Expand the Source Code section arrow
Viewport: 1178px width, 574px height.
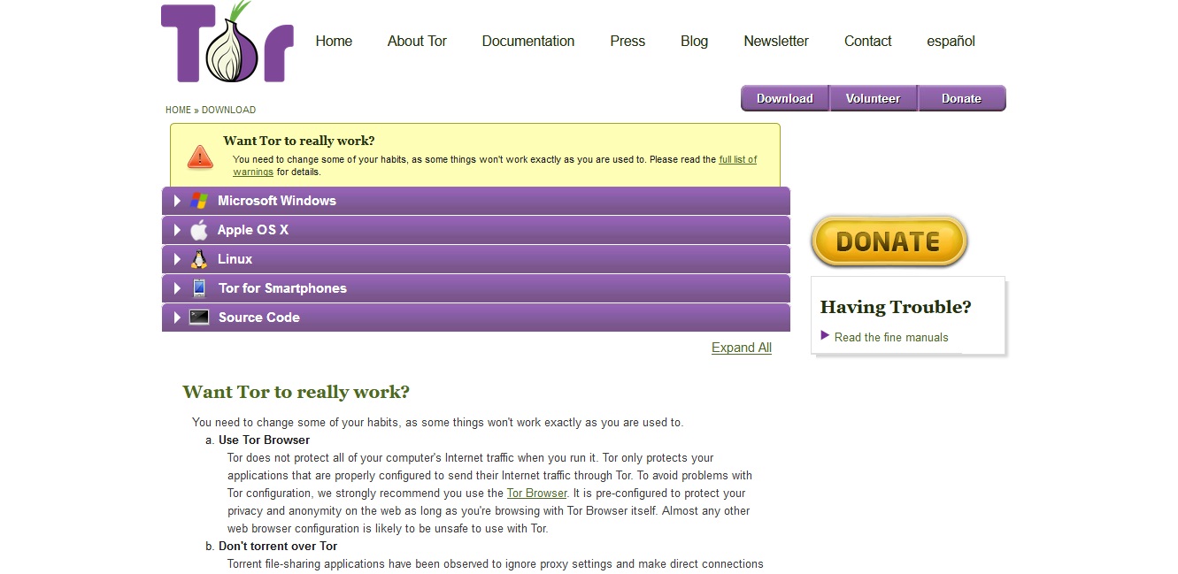coord(177,318)
